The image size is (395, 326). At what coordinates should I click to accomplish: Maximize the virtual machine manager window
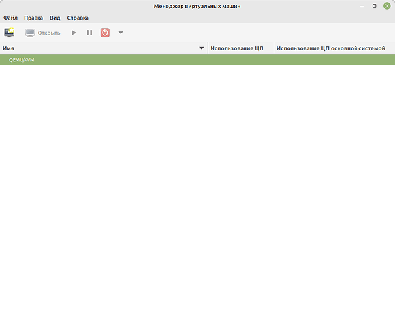[x=374, y=6]
